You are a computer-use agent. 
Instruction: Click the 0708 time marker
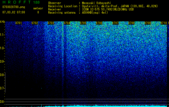click(131, 23)
